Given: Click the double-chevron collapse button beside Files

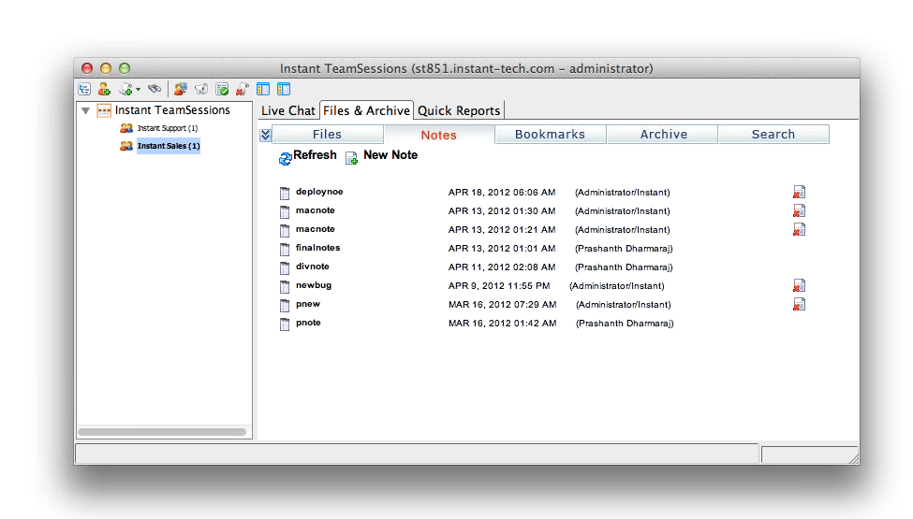Looking at the screenshot, I should tap(266, 135).
